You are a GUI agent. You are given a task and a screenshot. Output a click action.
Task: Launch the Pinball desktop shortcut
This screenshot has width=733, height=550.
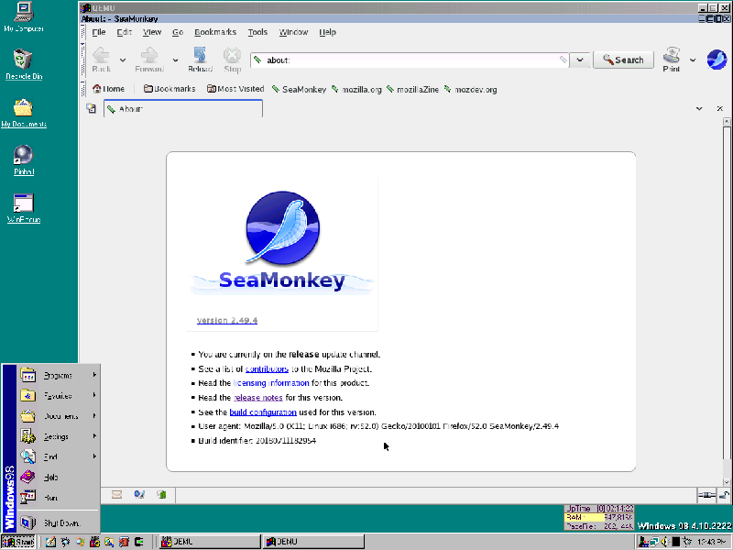[24, 160]
